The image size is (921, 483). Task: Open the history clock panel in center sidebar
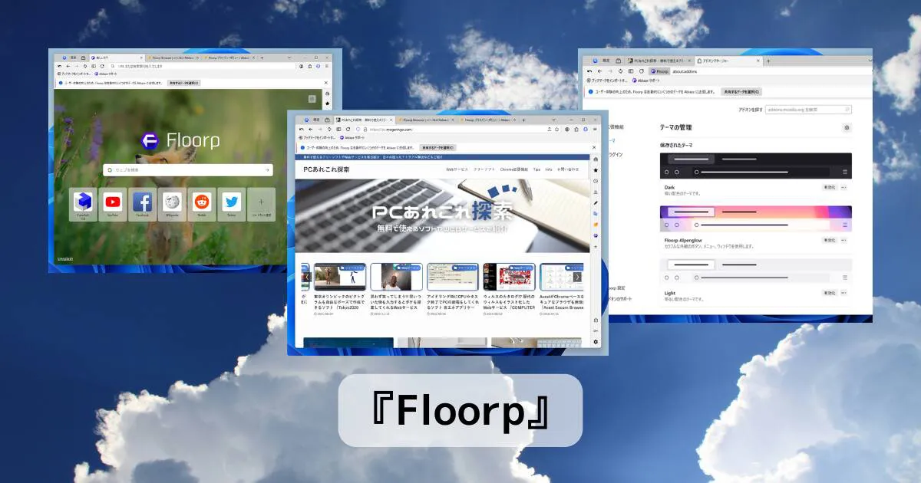tap(596, 181)
